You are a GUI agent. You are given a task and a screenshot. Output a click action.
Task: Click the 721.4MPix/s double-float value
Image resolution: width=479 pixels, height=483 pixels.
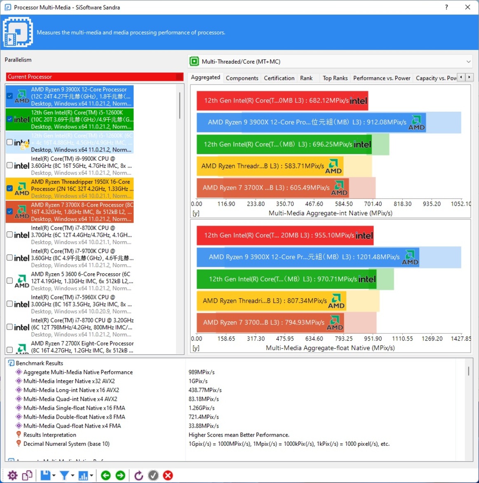204,417
